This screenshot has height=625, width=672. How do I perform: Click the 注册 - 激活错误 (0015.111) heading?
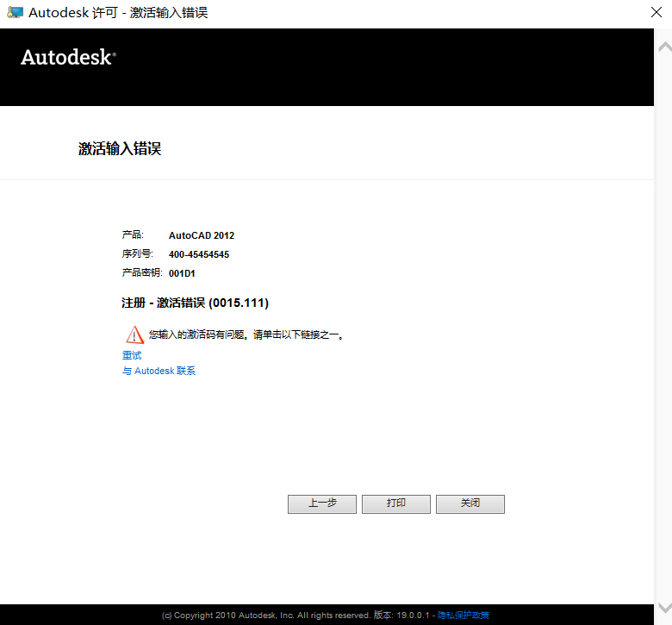click(x=195, y=303)
